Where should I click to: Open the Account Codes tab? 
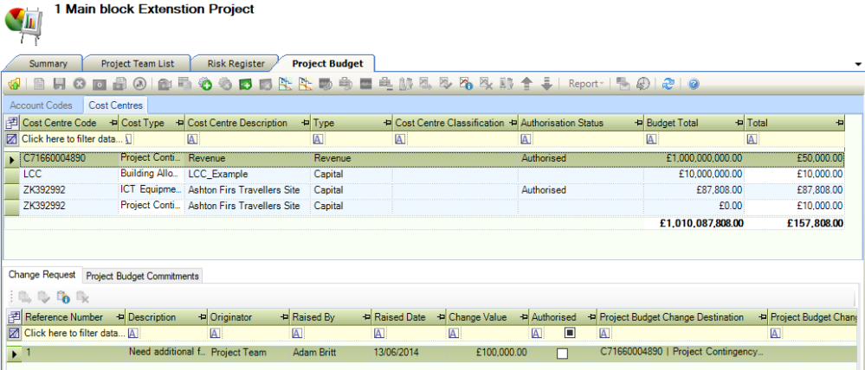pyautogui.click(x=42, y=105)
